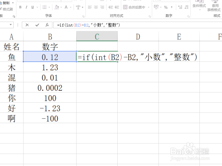Increase the indent level
The width and height of the screenshot is (222, 166).
click(x=117, y=7)
